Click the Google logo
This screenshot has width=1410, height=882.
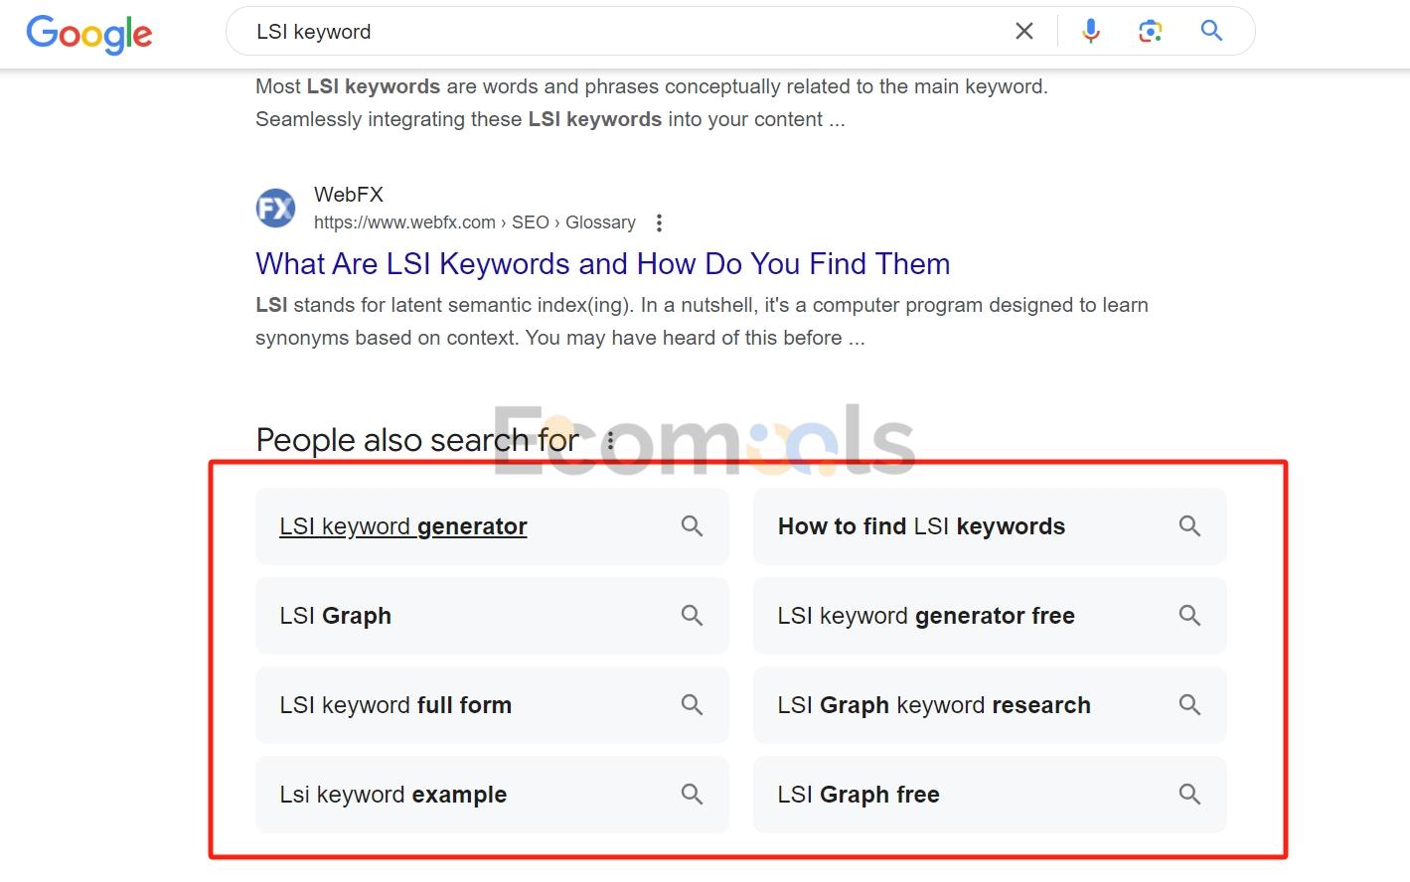click(x=89, y=34)
